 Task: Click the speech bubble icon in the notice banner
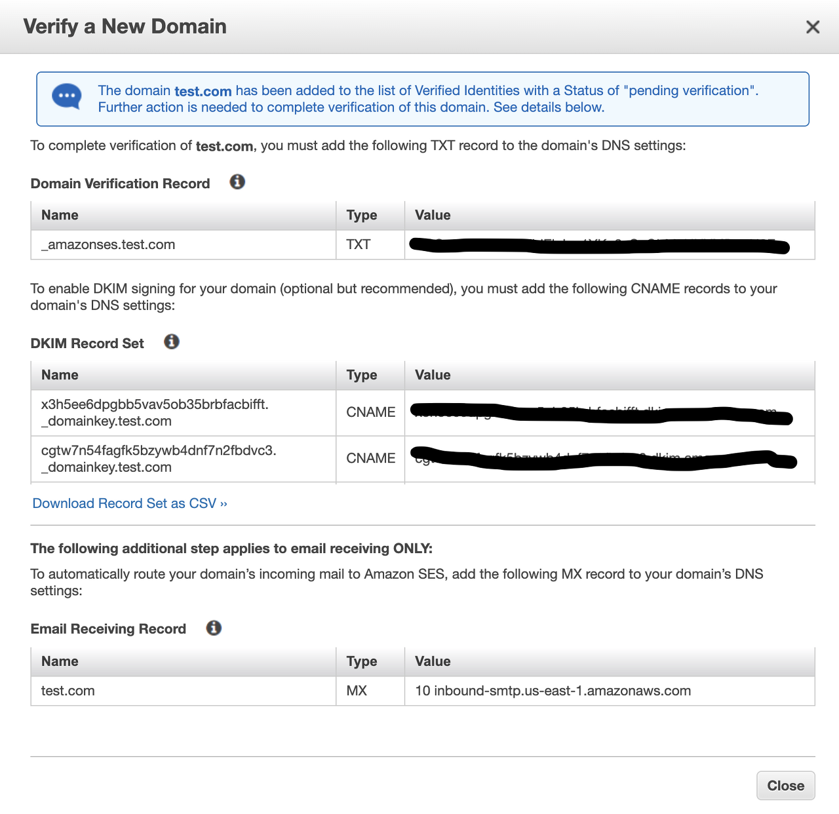pos(67,97)
